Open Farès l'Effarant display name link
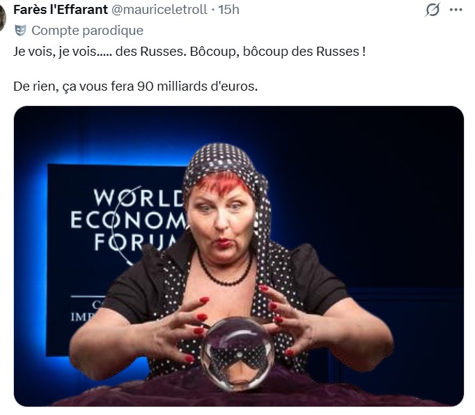The image size is (475, 415). coord(61,10)
